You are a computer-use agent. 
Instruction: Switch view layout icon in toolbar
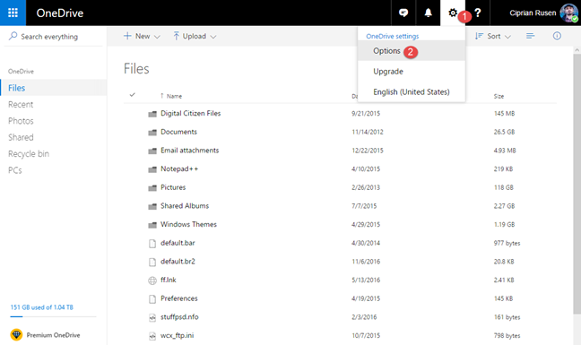530,36
